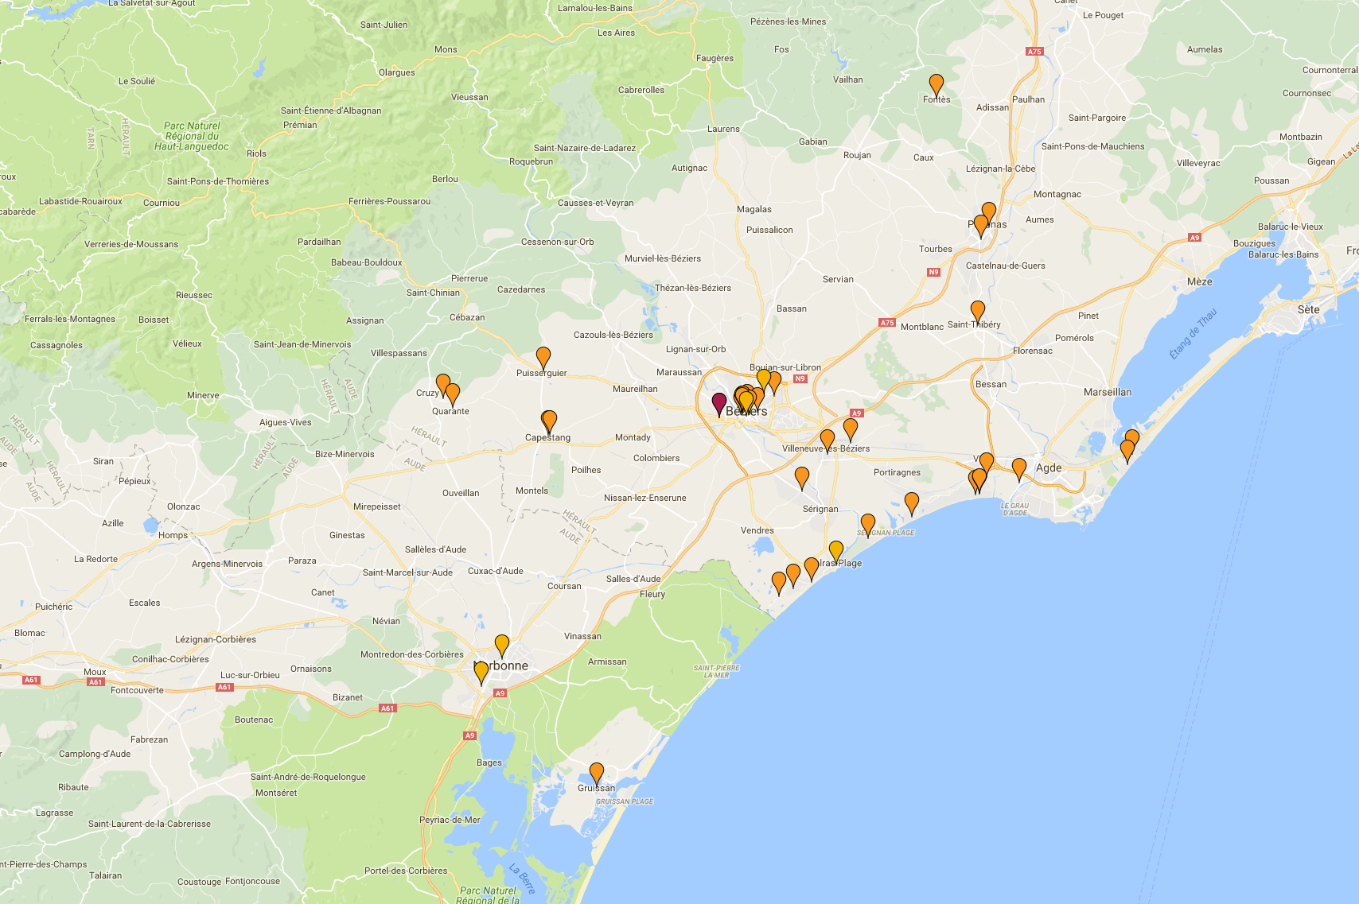Click the marker above Sérignan

tap(802, 477)
